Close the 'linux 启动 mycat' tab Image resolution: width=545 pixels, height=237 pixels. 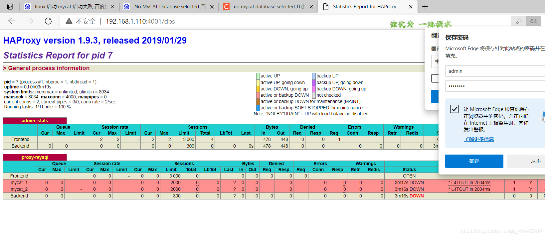click(112, 7)
